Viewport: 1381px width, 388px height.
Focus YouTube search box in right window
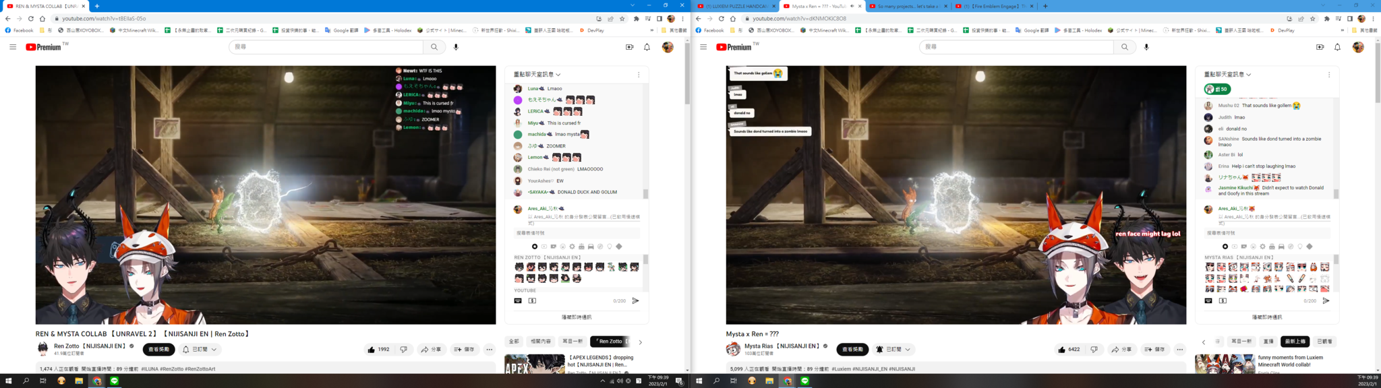point(1016,47)
